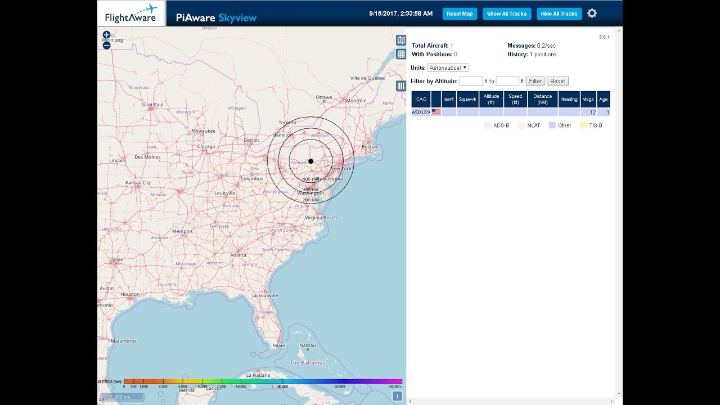The width and height of the screenshot is (720, 405).
Task: Open map attribution info icon
Action: 397,396
